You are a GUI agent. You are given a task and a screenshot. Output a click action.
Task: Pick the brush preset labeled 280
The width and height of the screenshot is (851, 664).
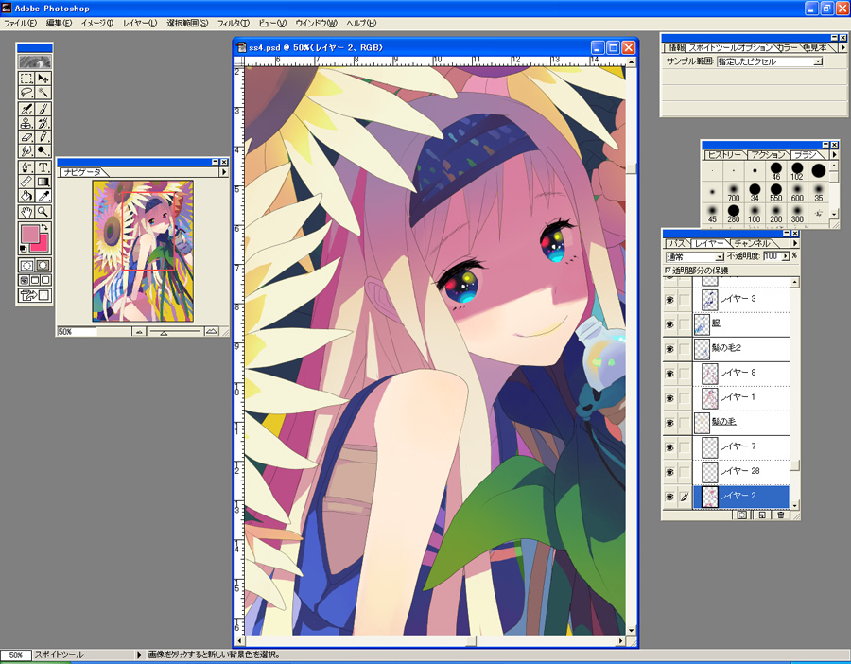[x=734, y=212]
